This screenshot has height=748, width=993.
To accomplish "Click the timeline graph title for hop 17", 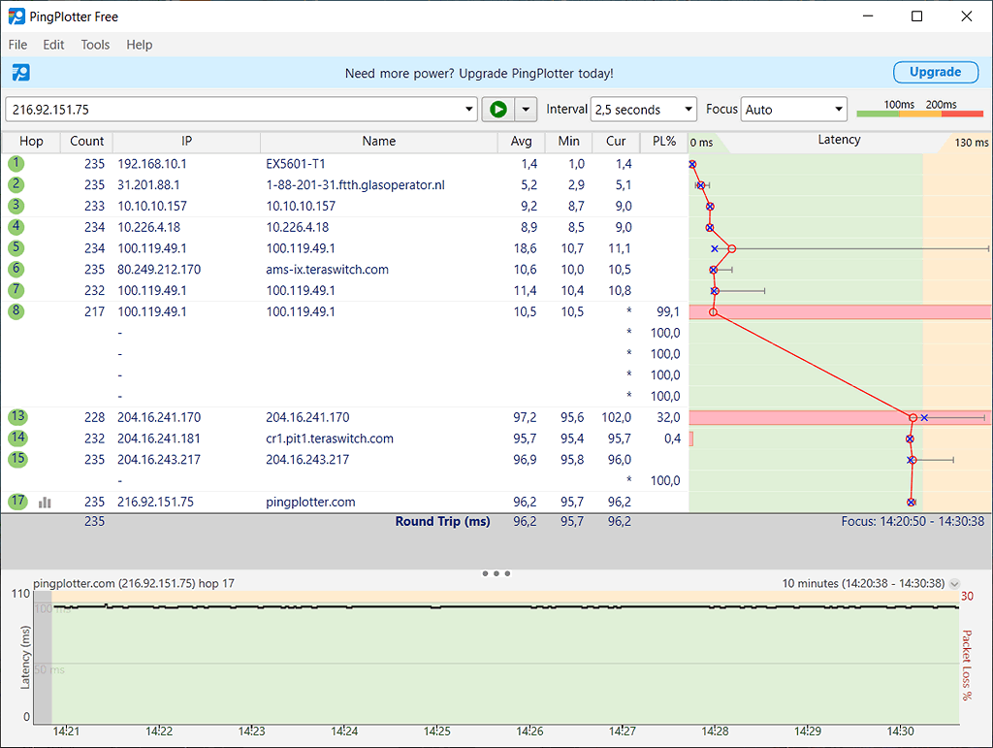I will point(134,583).
